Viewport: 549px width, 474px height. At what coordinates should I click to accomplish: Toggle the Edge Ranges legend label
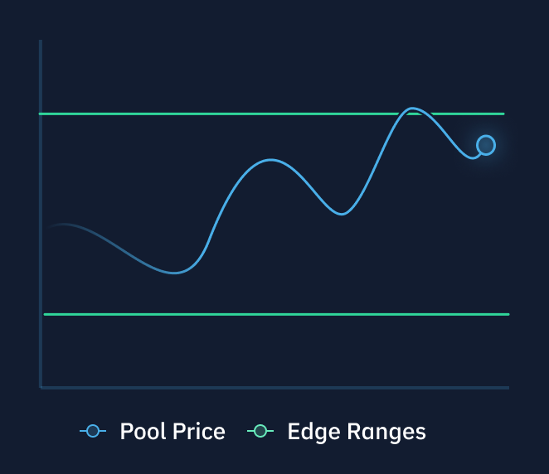357,432
